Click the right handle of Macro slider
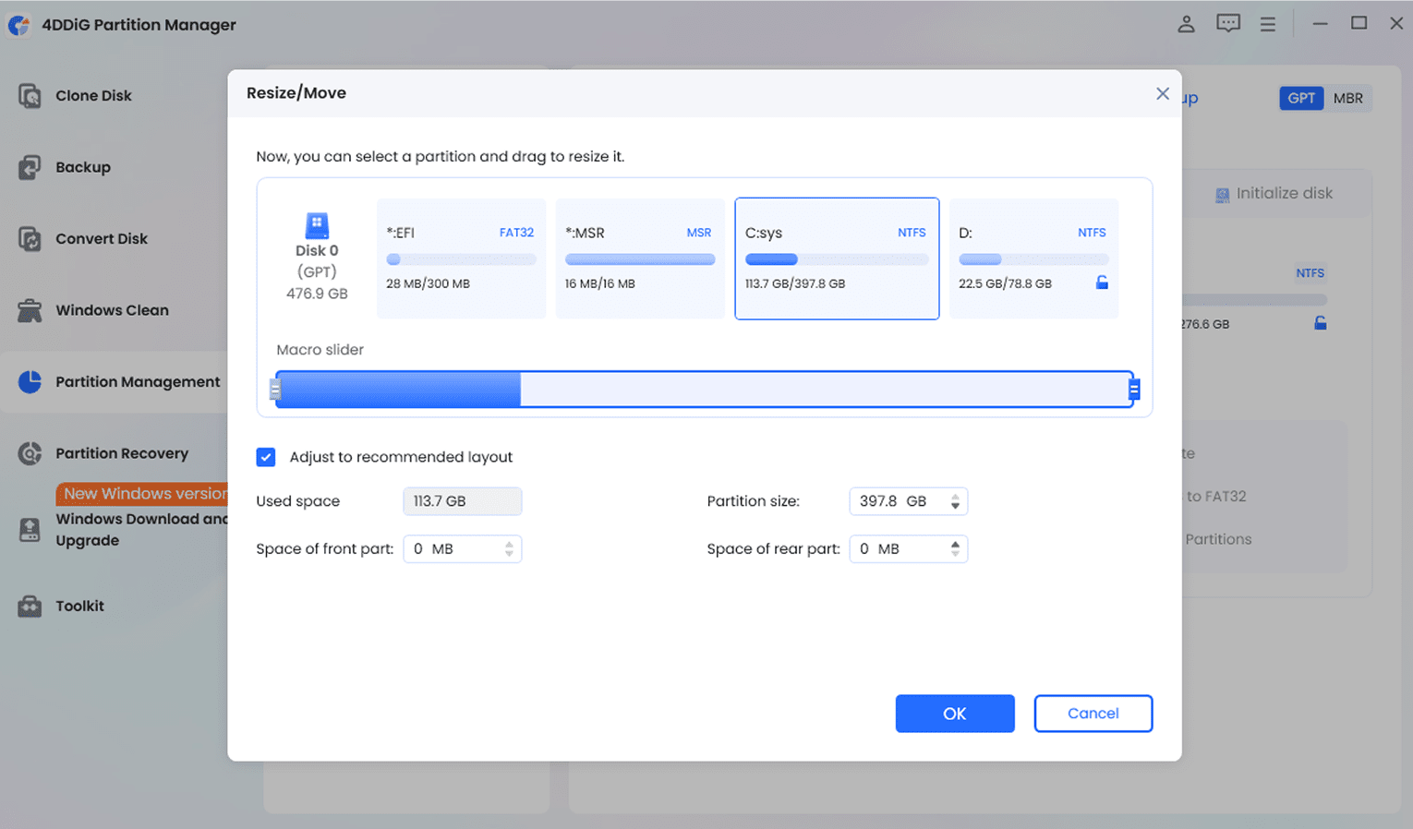 [1134, 390]
